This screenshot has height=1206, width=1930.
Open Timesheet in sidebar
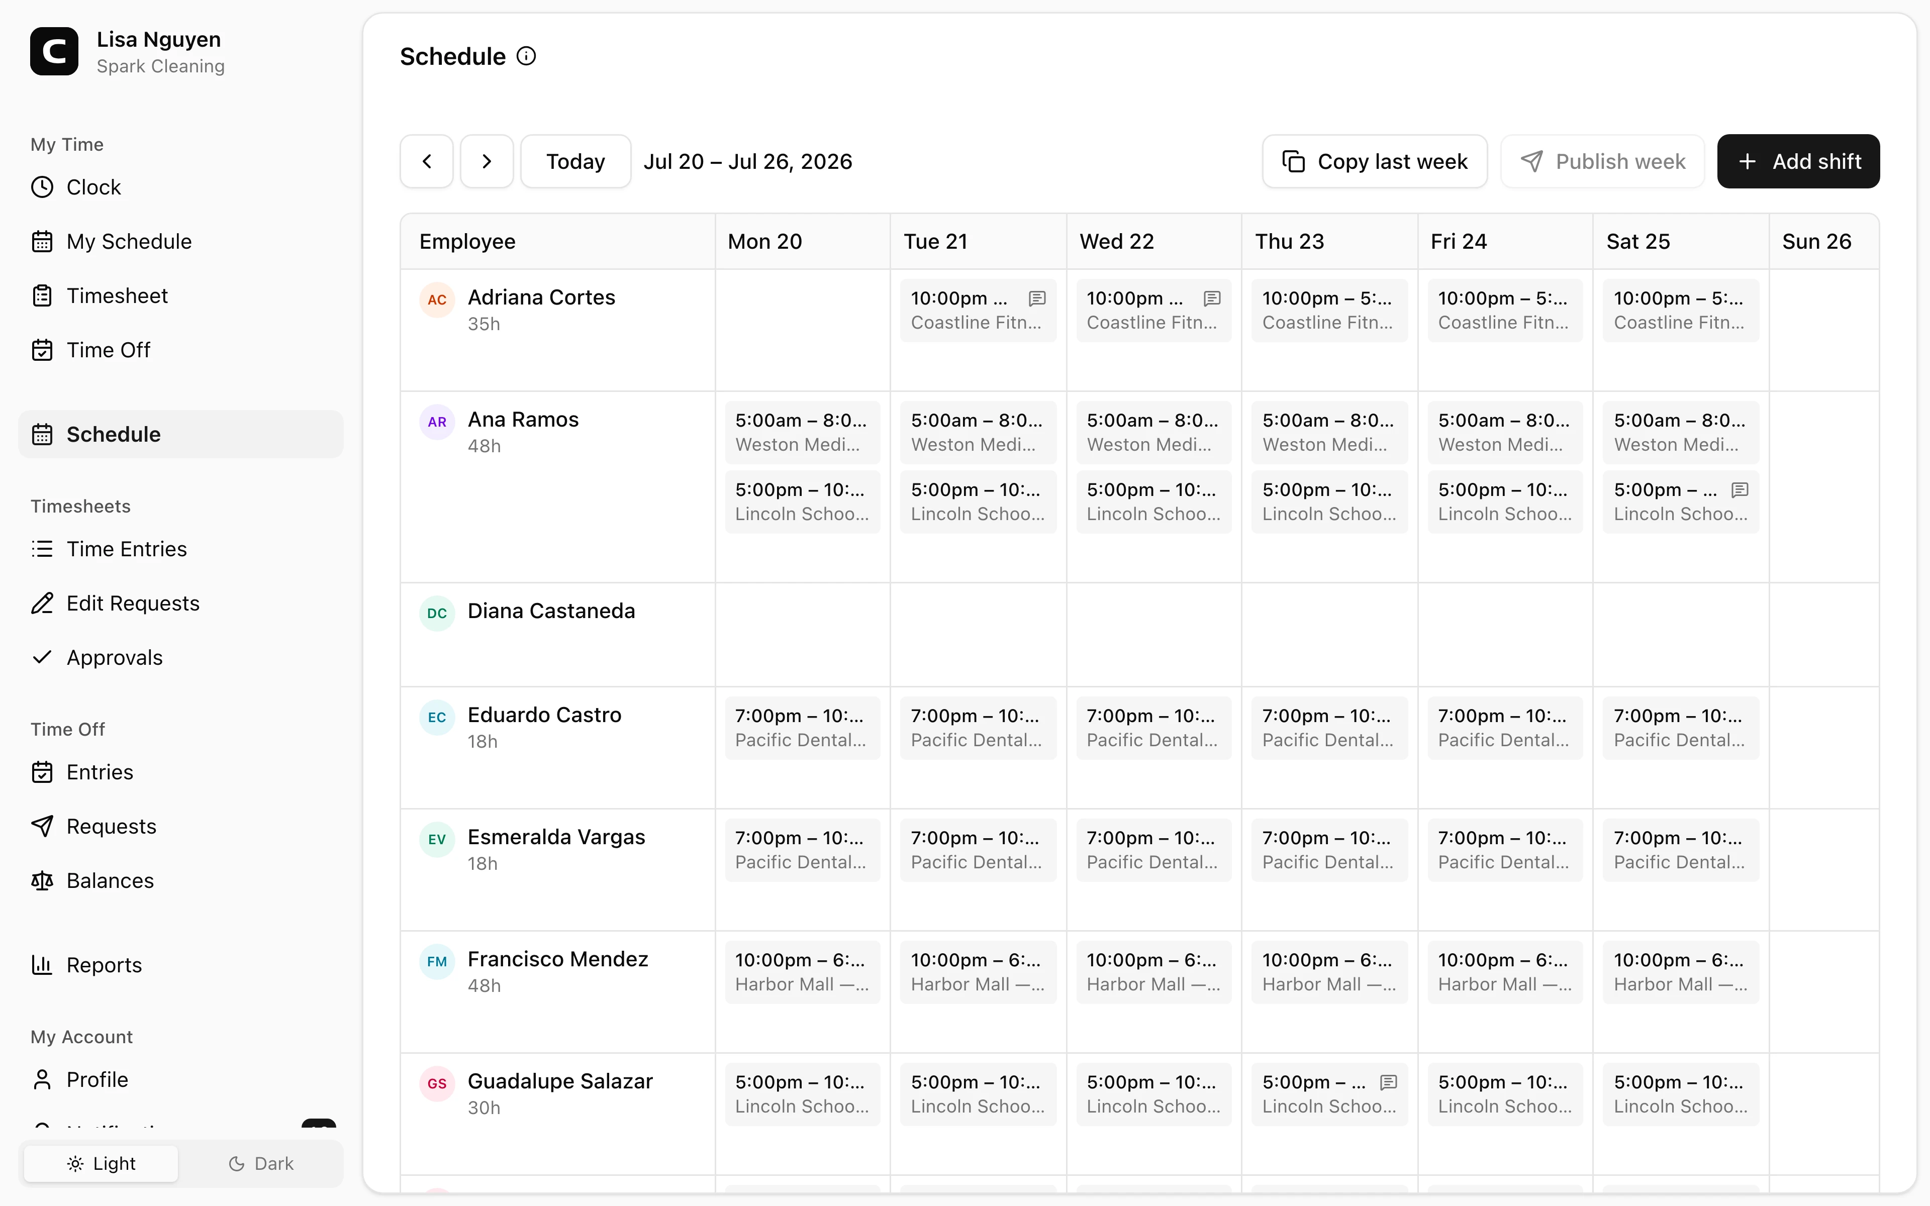pos(181,296)
